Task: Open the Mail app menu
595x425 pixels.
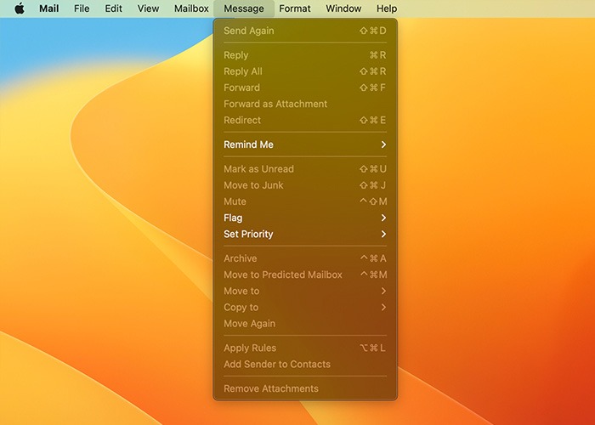Action: tap(49, 8)
